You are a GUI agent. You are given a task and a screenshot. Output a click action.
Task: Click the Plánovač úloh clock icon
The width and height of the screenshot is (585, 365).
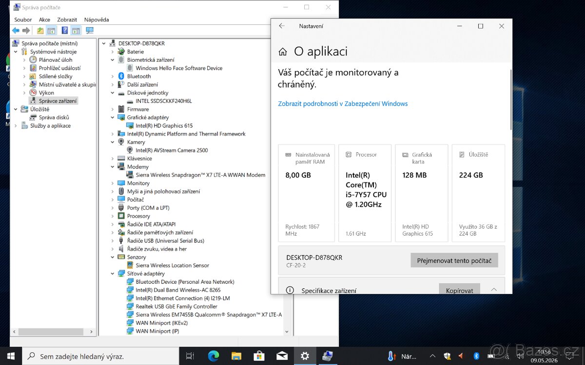click(x=33, y=60)
